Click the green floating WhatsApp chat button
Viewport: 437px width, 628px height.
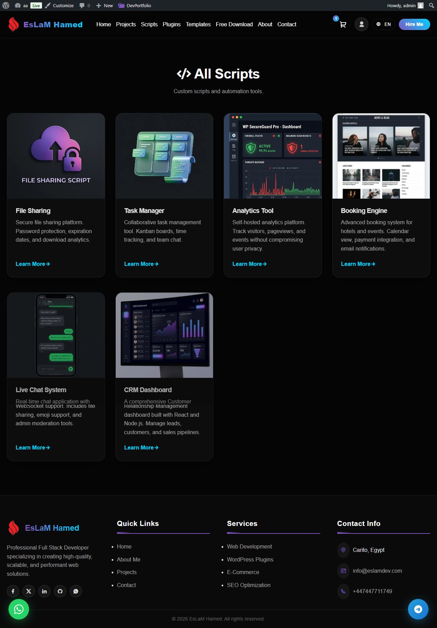[x=19, y=609]
